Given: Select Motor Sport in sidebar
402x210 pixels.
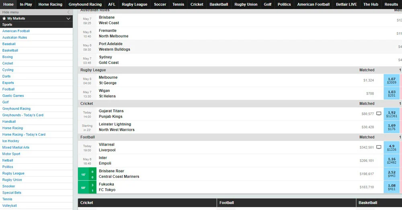Looking at the screenshot, I should (11, 154).
